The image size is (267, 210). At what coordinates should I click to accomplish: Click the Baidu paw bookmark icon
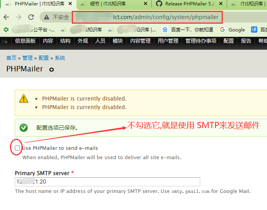165,30
